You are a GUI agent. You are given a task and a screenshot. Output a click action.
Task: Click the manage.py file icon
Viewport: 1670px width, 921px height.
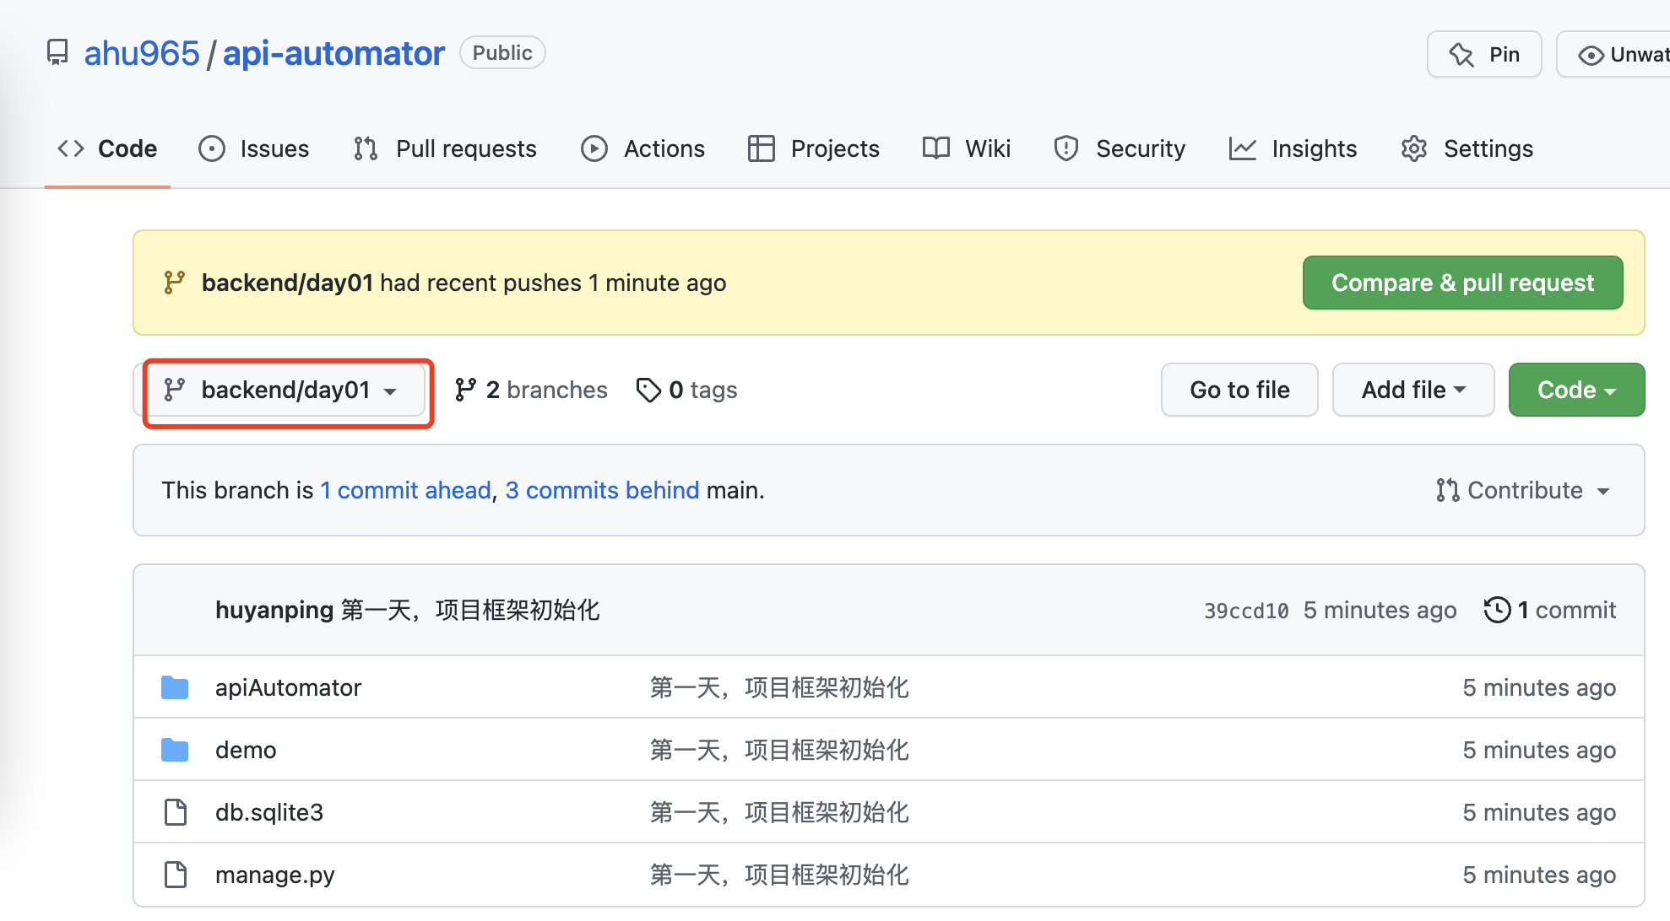pos(176,875)
